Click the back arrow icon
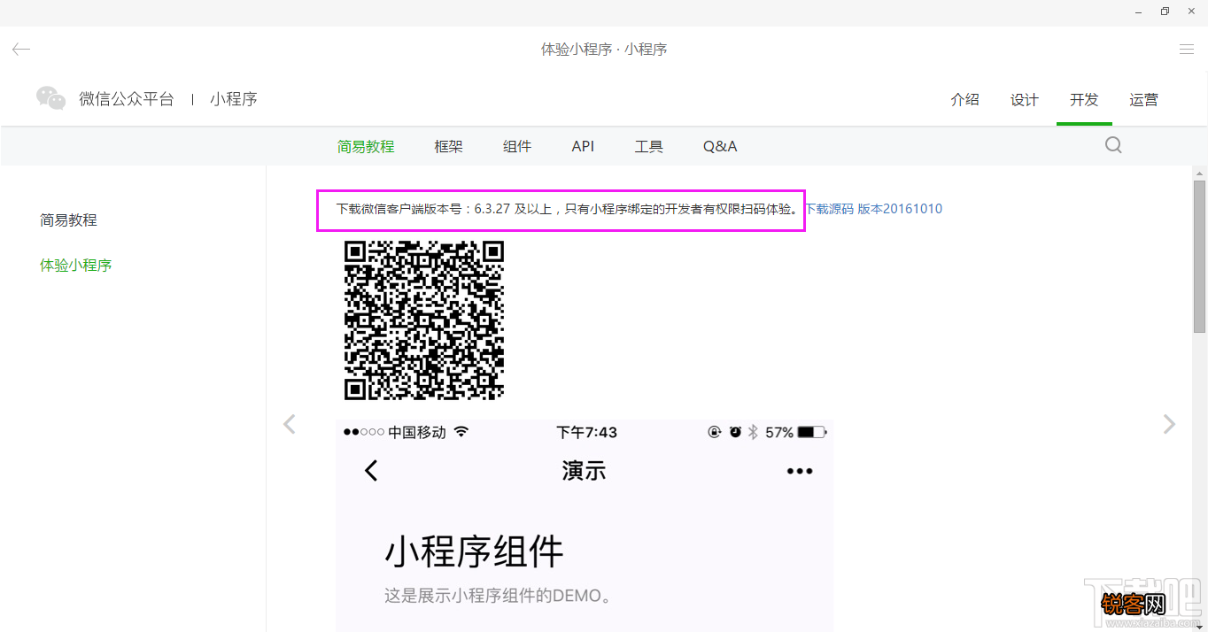 click(x=21, y=50)
